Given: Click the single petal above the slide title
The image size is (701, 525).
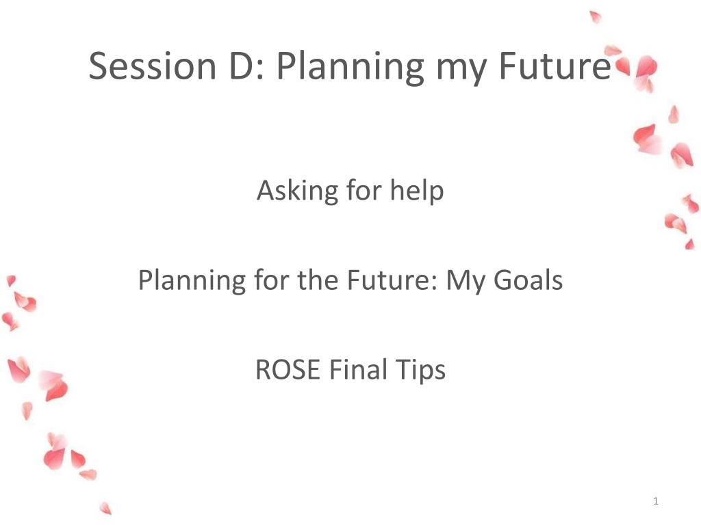Looking at the screenshot, I should point(595,16).
